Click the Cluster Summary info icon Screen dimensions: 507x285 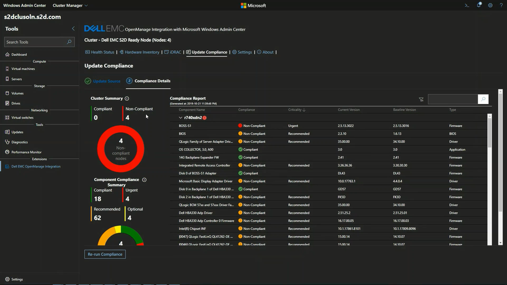127,98
